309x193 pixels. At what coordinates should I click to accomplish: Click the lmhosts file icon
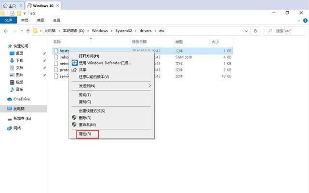(x=56, y=57)
